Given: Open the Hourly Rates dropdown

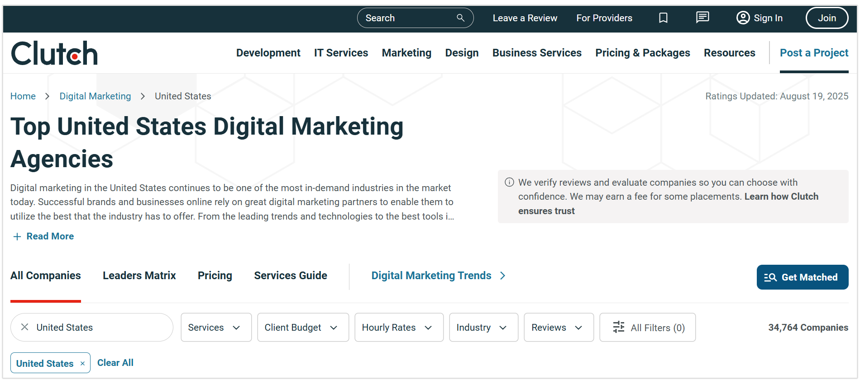Looking at the screenshot, I should tap(399, 328).
